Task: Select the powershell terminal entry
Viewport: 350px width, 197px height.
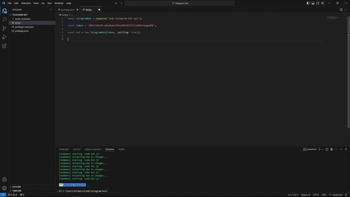Action: 310,149
